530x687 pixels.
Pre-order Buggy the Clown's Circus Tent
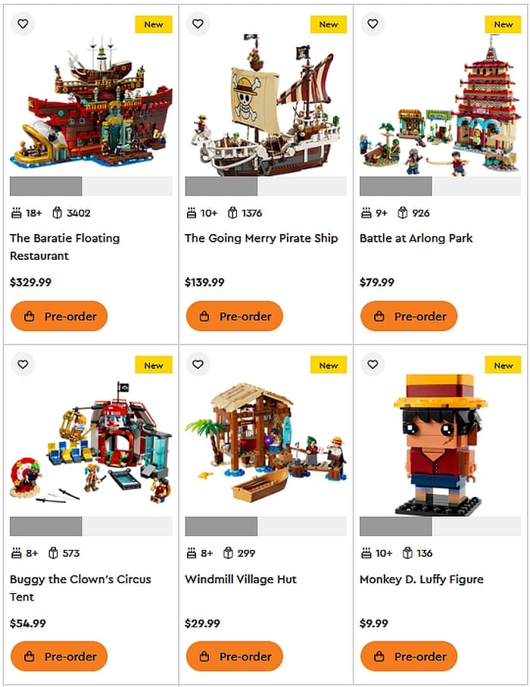point(59,657)
